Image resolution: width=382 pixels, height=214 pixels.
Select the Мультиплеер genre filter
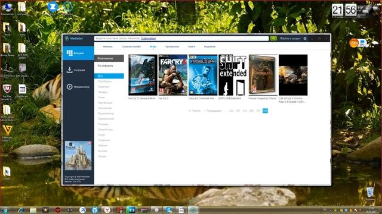[106, 114]
